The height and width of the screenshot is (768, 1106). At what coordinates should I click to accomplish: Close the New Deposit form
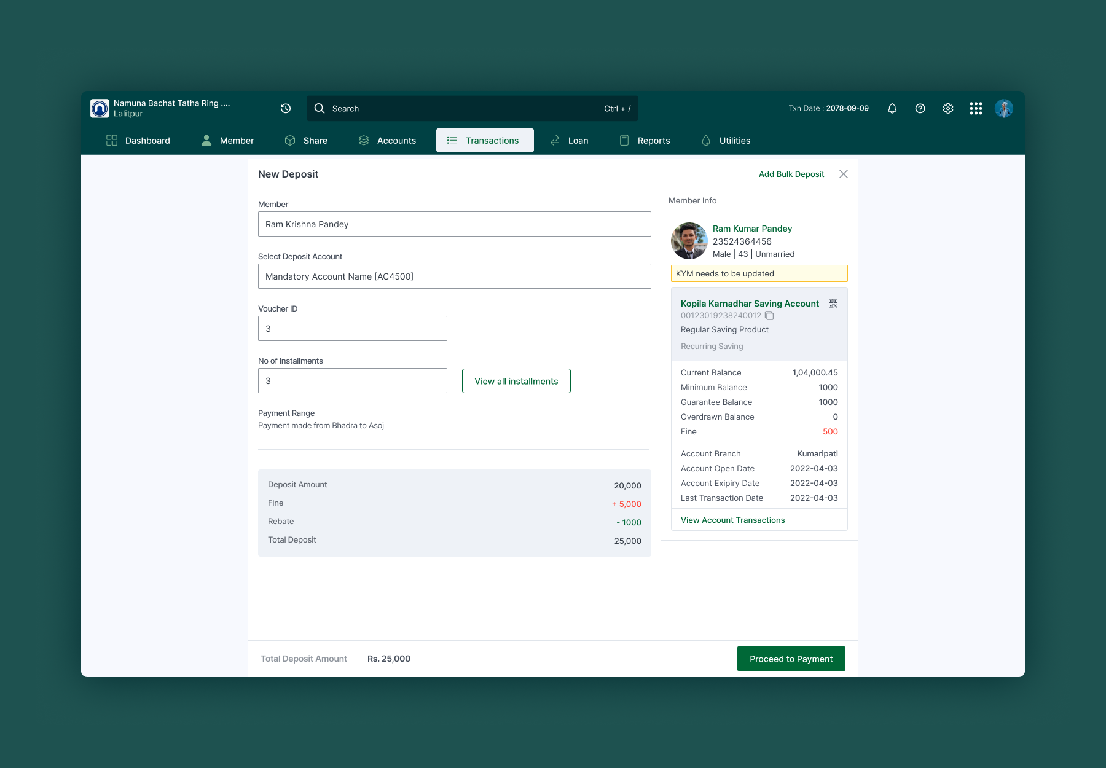tap(844, 174)
